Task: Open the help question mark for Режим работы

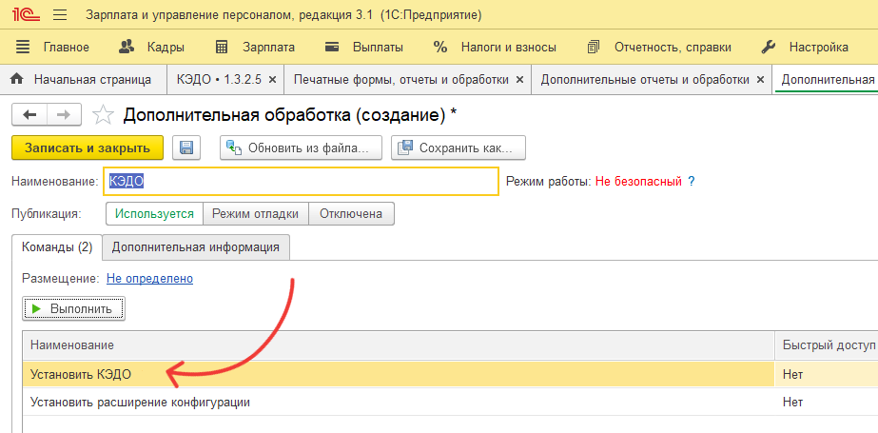Action: (x=691, y=182)
